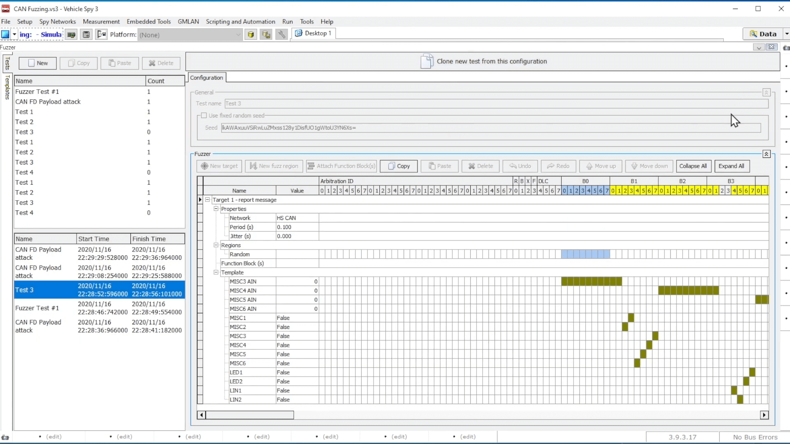Screen dimensions: 790x444
Task: Collapse the Template tree node
Action: point(216,272)
